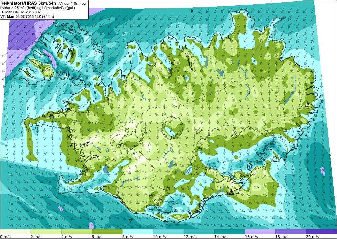Click the pale yellow 0–2 m/s legend swatch
337x239 pixels.
coord(16,232)
